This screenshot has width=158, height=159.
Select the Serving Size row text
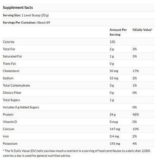pos(26,15)
